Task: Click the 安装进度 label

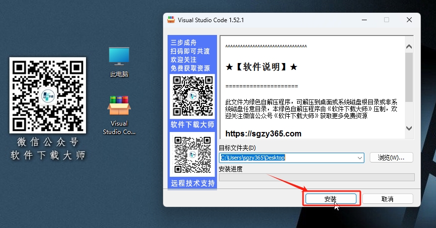Action: click(231, 169)
